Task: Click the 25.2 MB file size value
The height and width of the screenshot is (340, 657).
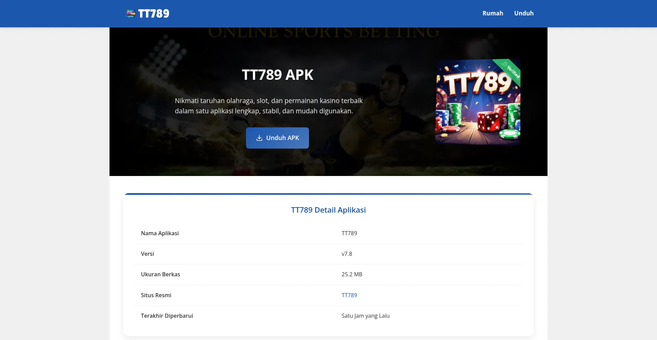Action: click(x=352, y=274)
